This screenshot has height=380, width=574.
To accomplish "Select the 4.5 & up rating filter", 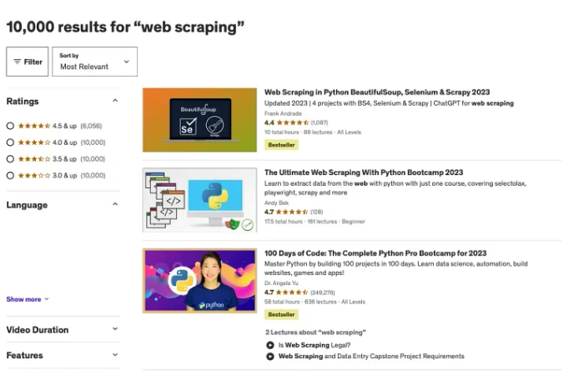I will (10, 126).
